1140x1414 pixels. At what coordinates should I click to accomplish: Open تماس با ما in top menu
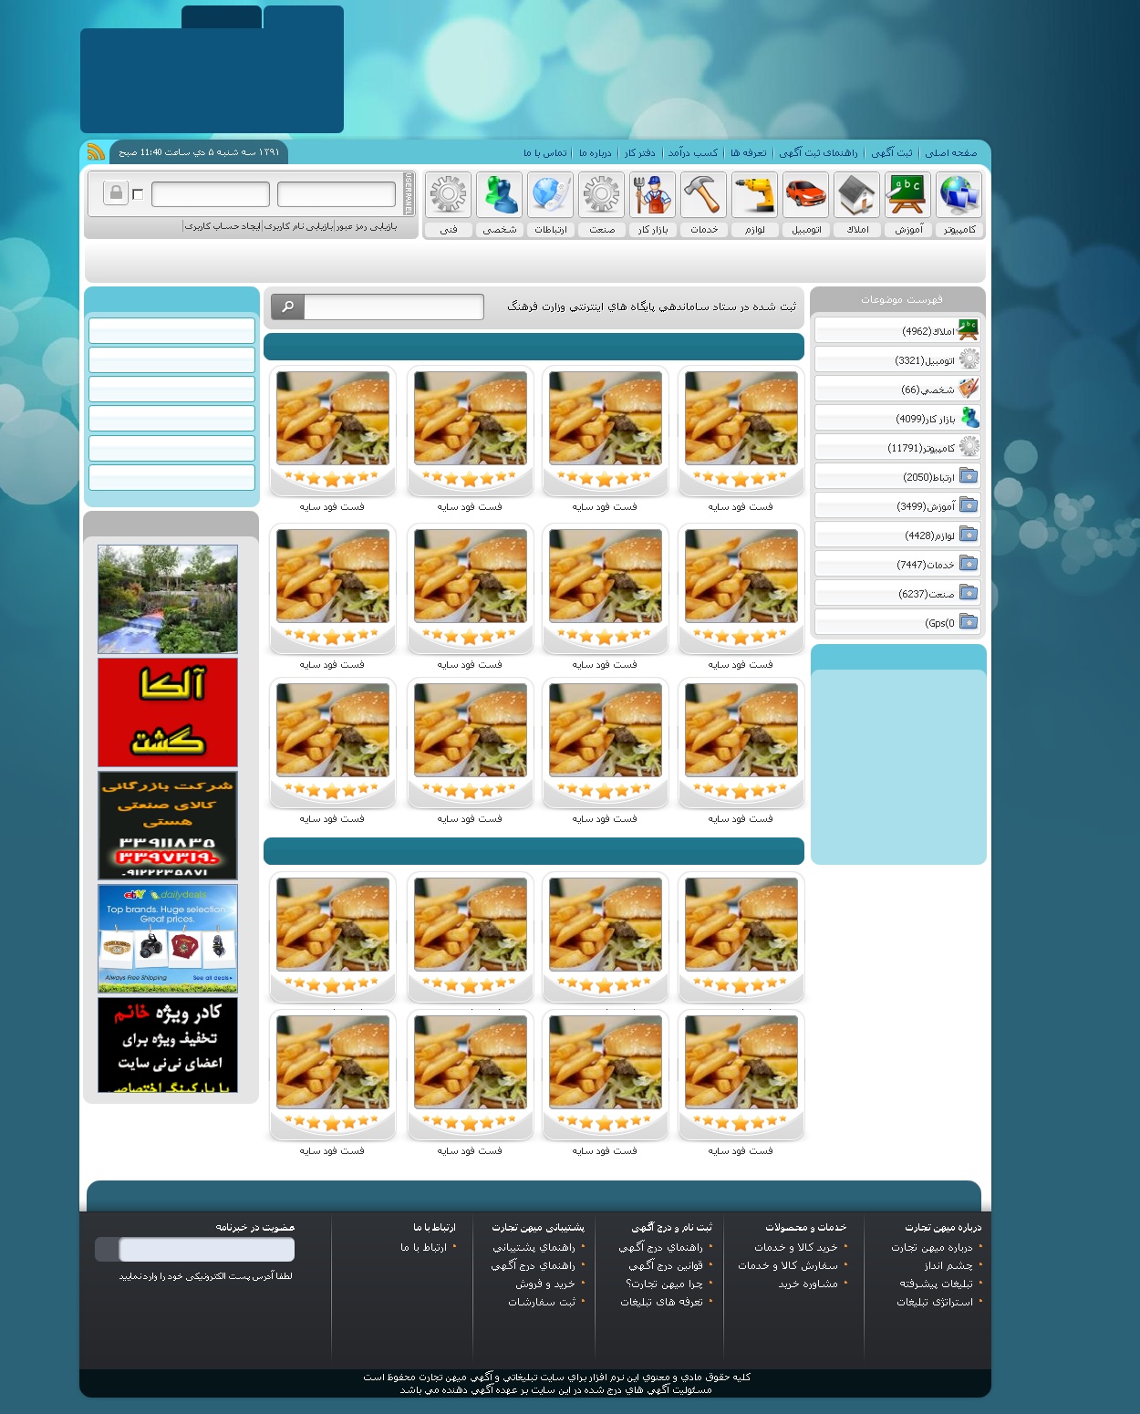544,153
